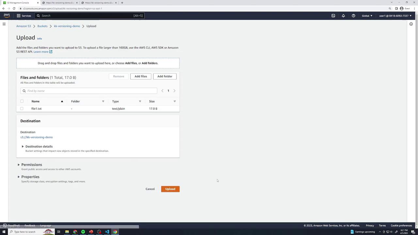Go to Buckets breadcrumb

point(42,26)
